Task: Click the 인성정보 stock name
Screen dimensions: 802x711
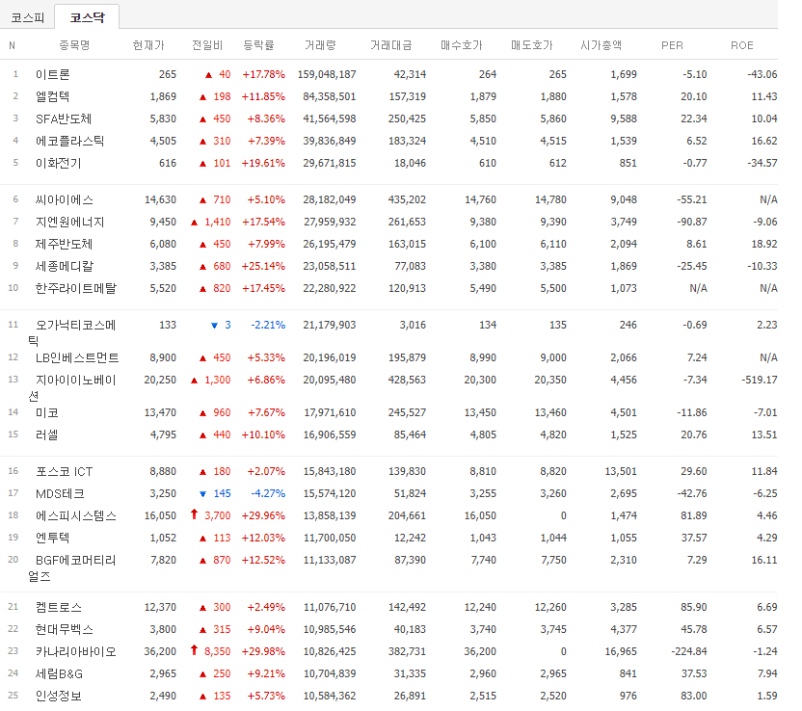Action: (58, 696)
